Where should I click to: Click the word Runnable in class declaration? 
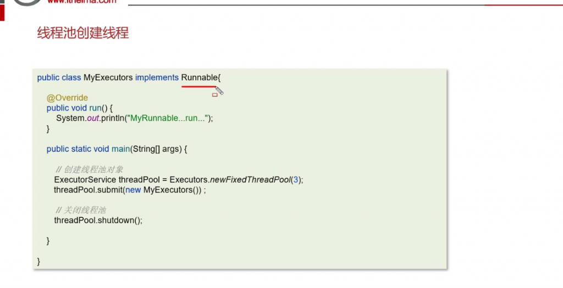pyautogui.click(x=199, y=77)
